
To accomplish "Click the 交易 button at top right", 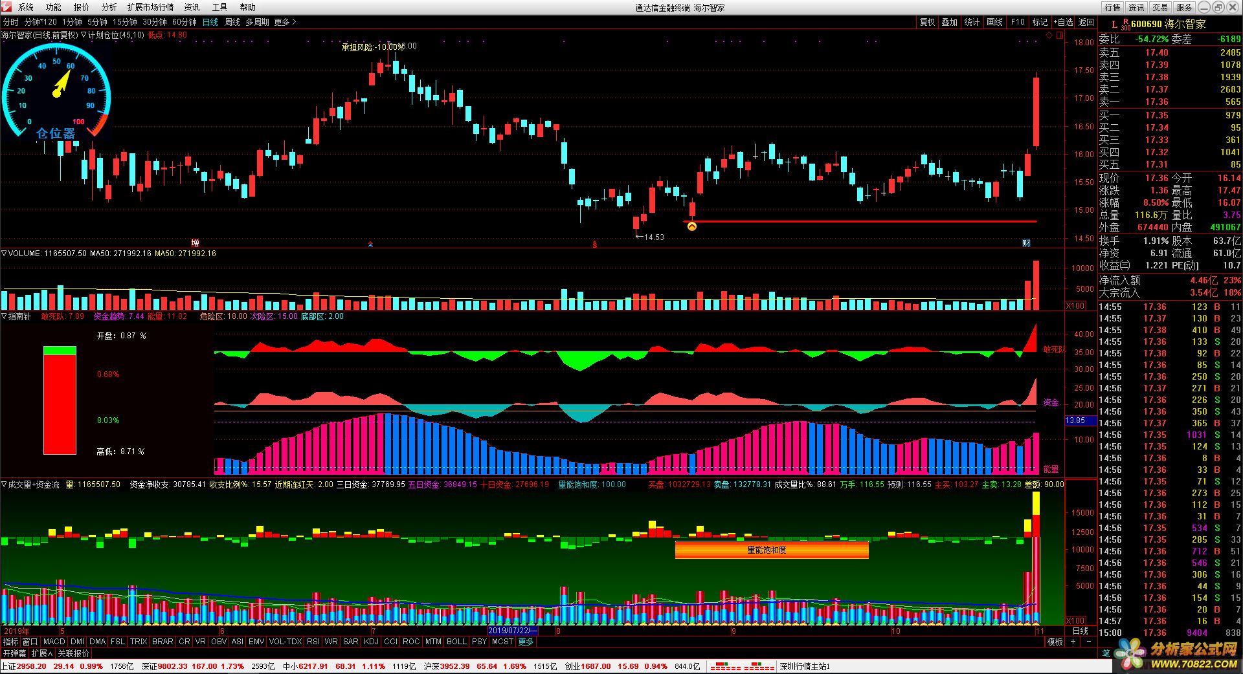I will (x=1161, y=7).
